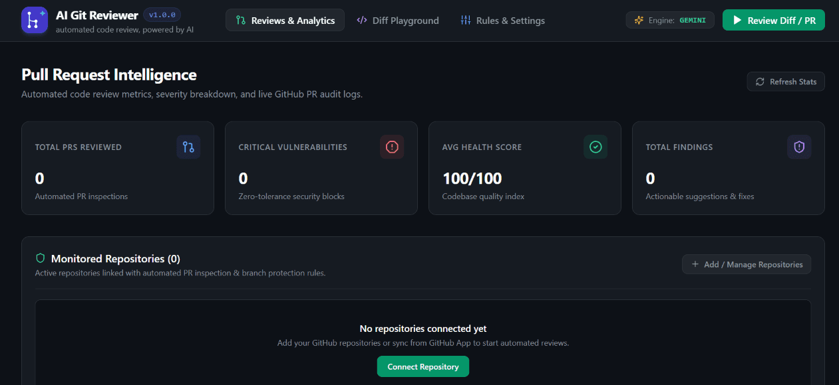Screen dimensions: 839x385
Task: Click the Avg Health Score checkmark icon
Action: [x=595, y=147]
